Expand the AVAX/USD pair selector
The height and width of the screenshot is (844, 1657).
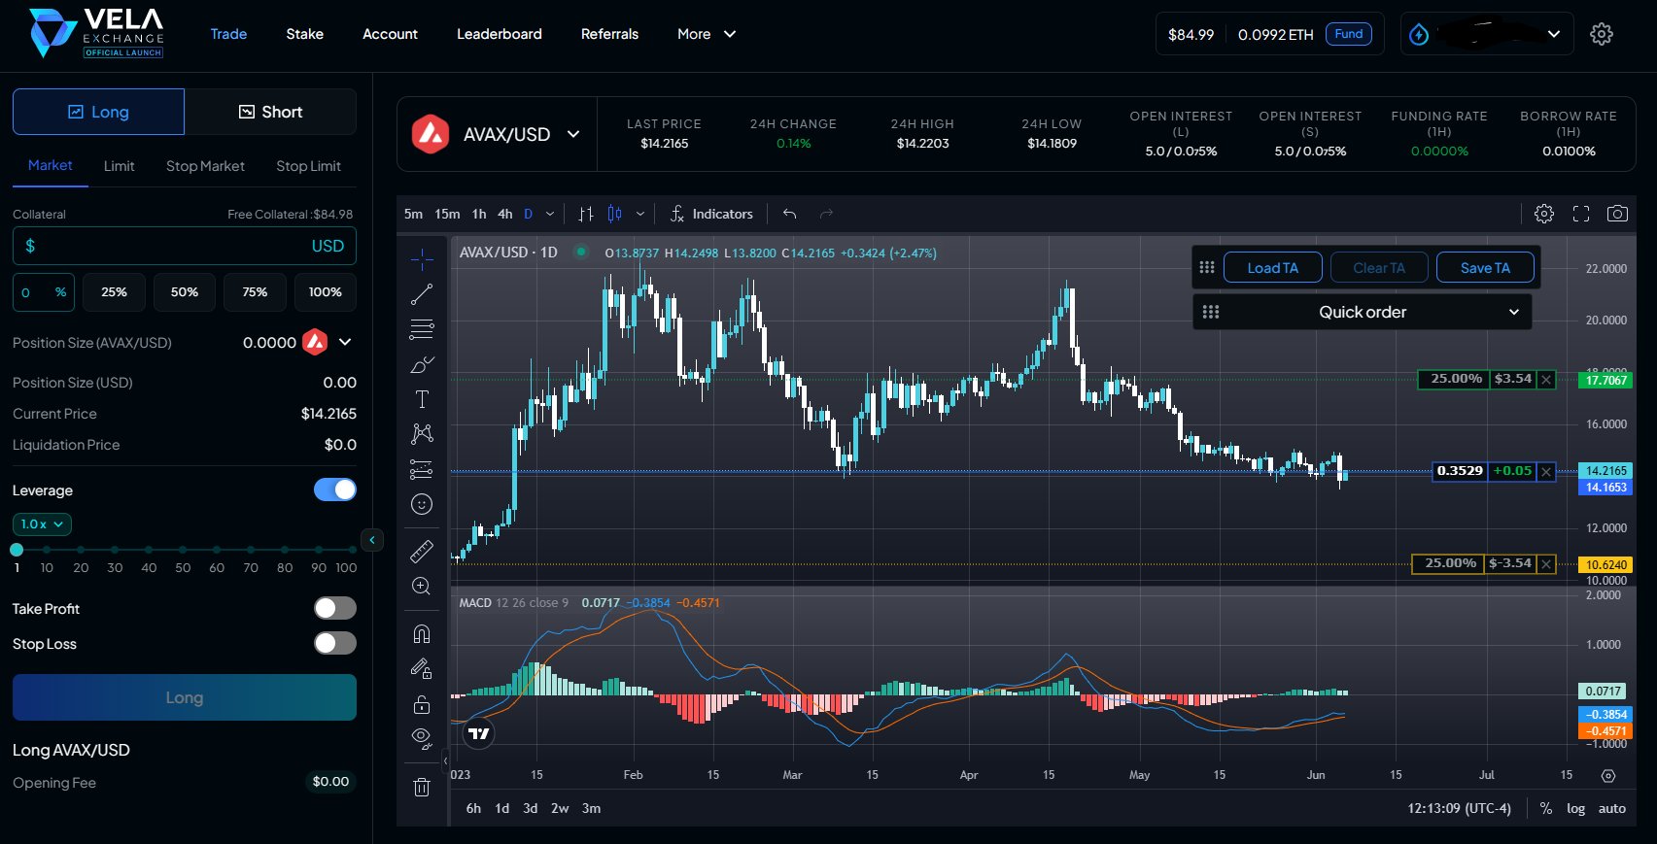click(573, 134)
